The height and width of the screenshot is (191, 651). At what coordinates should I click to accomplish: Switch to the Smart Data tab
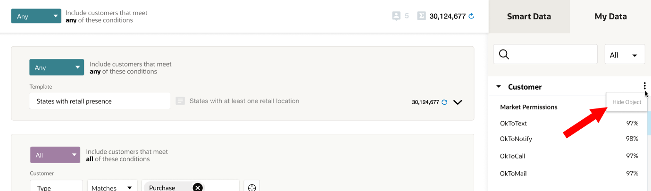[529, 17]
